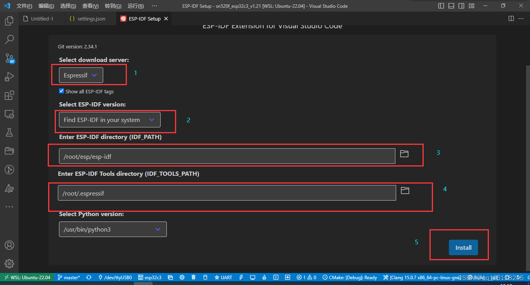530x285 pixels.
Task: Open the Search view in activity bar
Action: tap(9, 39)
